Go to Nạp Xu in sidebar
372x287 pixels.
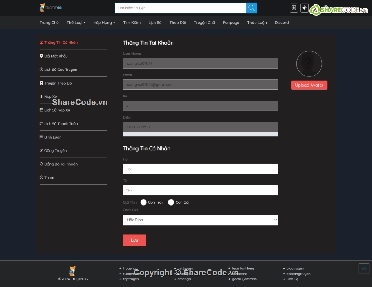coord(50,97)
